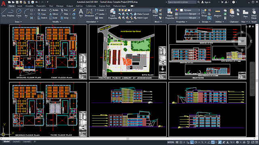Expand the Annotation panel
Image resolution: width=259 pixels, height=145 pixels.
[x=92, y=22]
